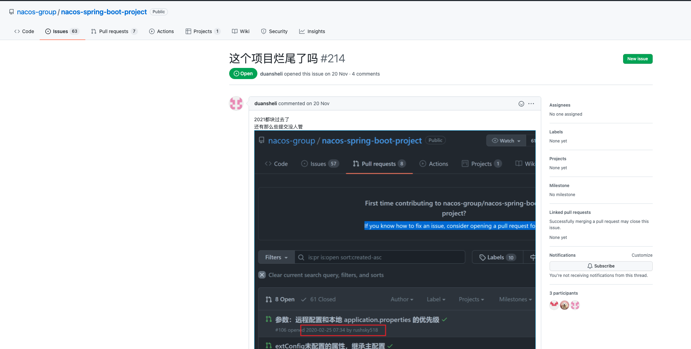This screenshot has height=349, width=691.
Task: Open the third participant's pink avatar
Action: (575, 305)
